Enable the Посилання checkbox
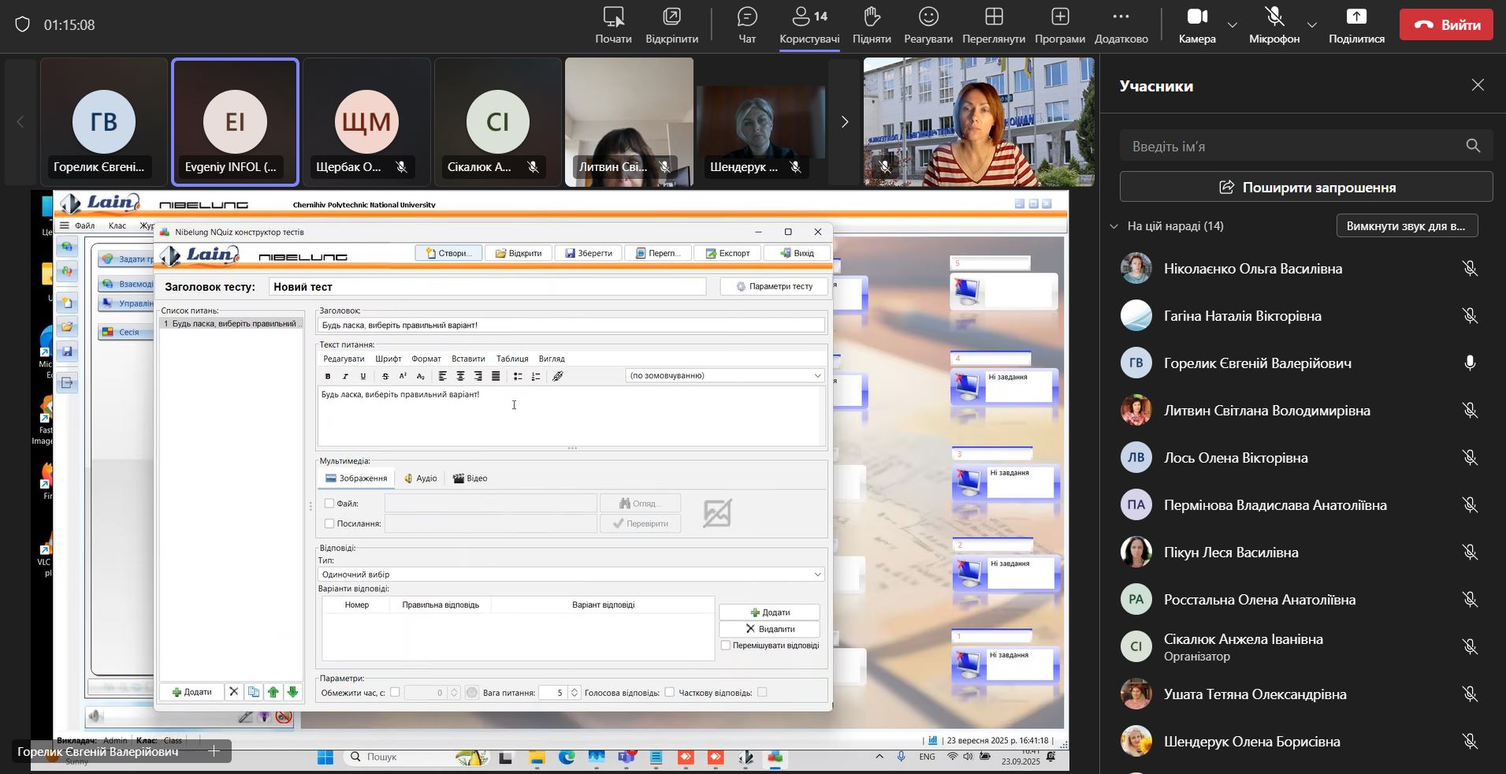The height and width of the screenshot is (774, 1506). 329,523
